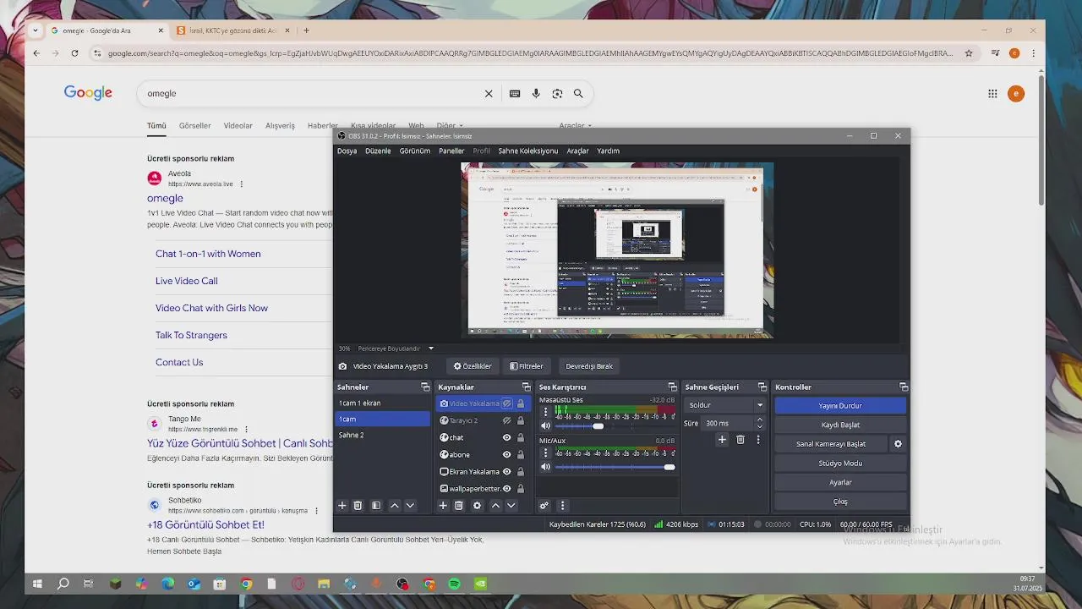This screenshot has height=609, width=1082.
Task: Open source properties gear in Kaynaklar
Action: click(x=477, y=506)
